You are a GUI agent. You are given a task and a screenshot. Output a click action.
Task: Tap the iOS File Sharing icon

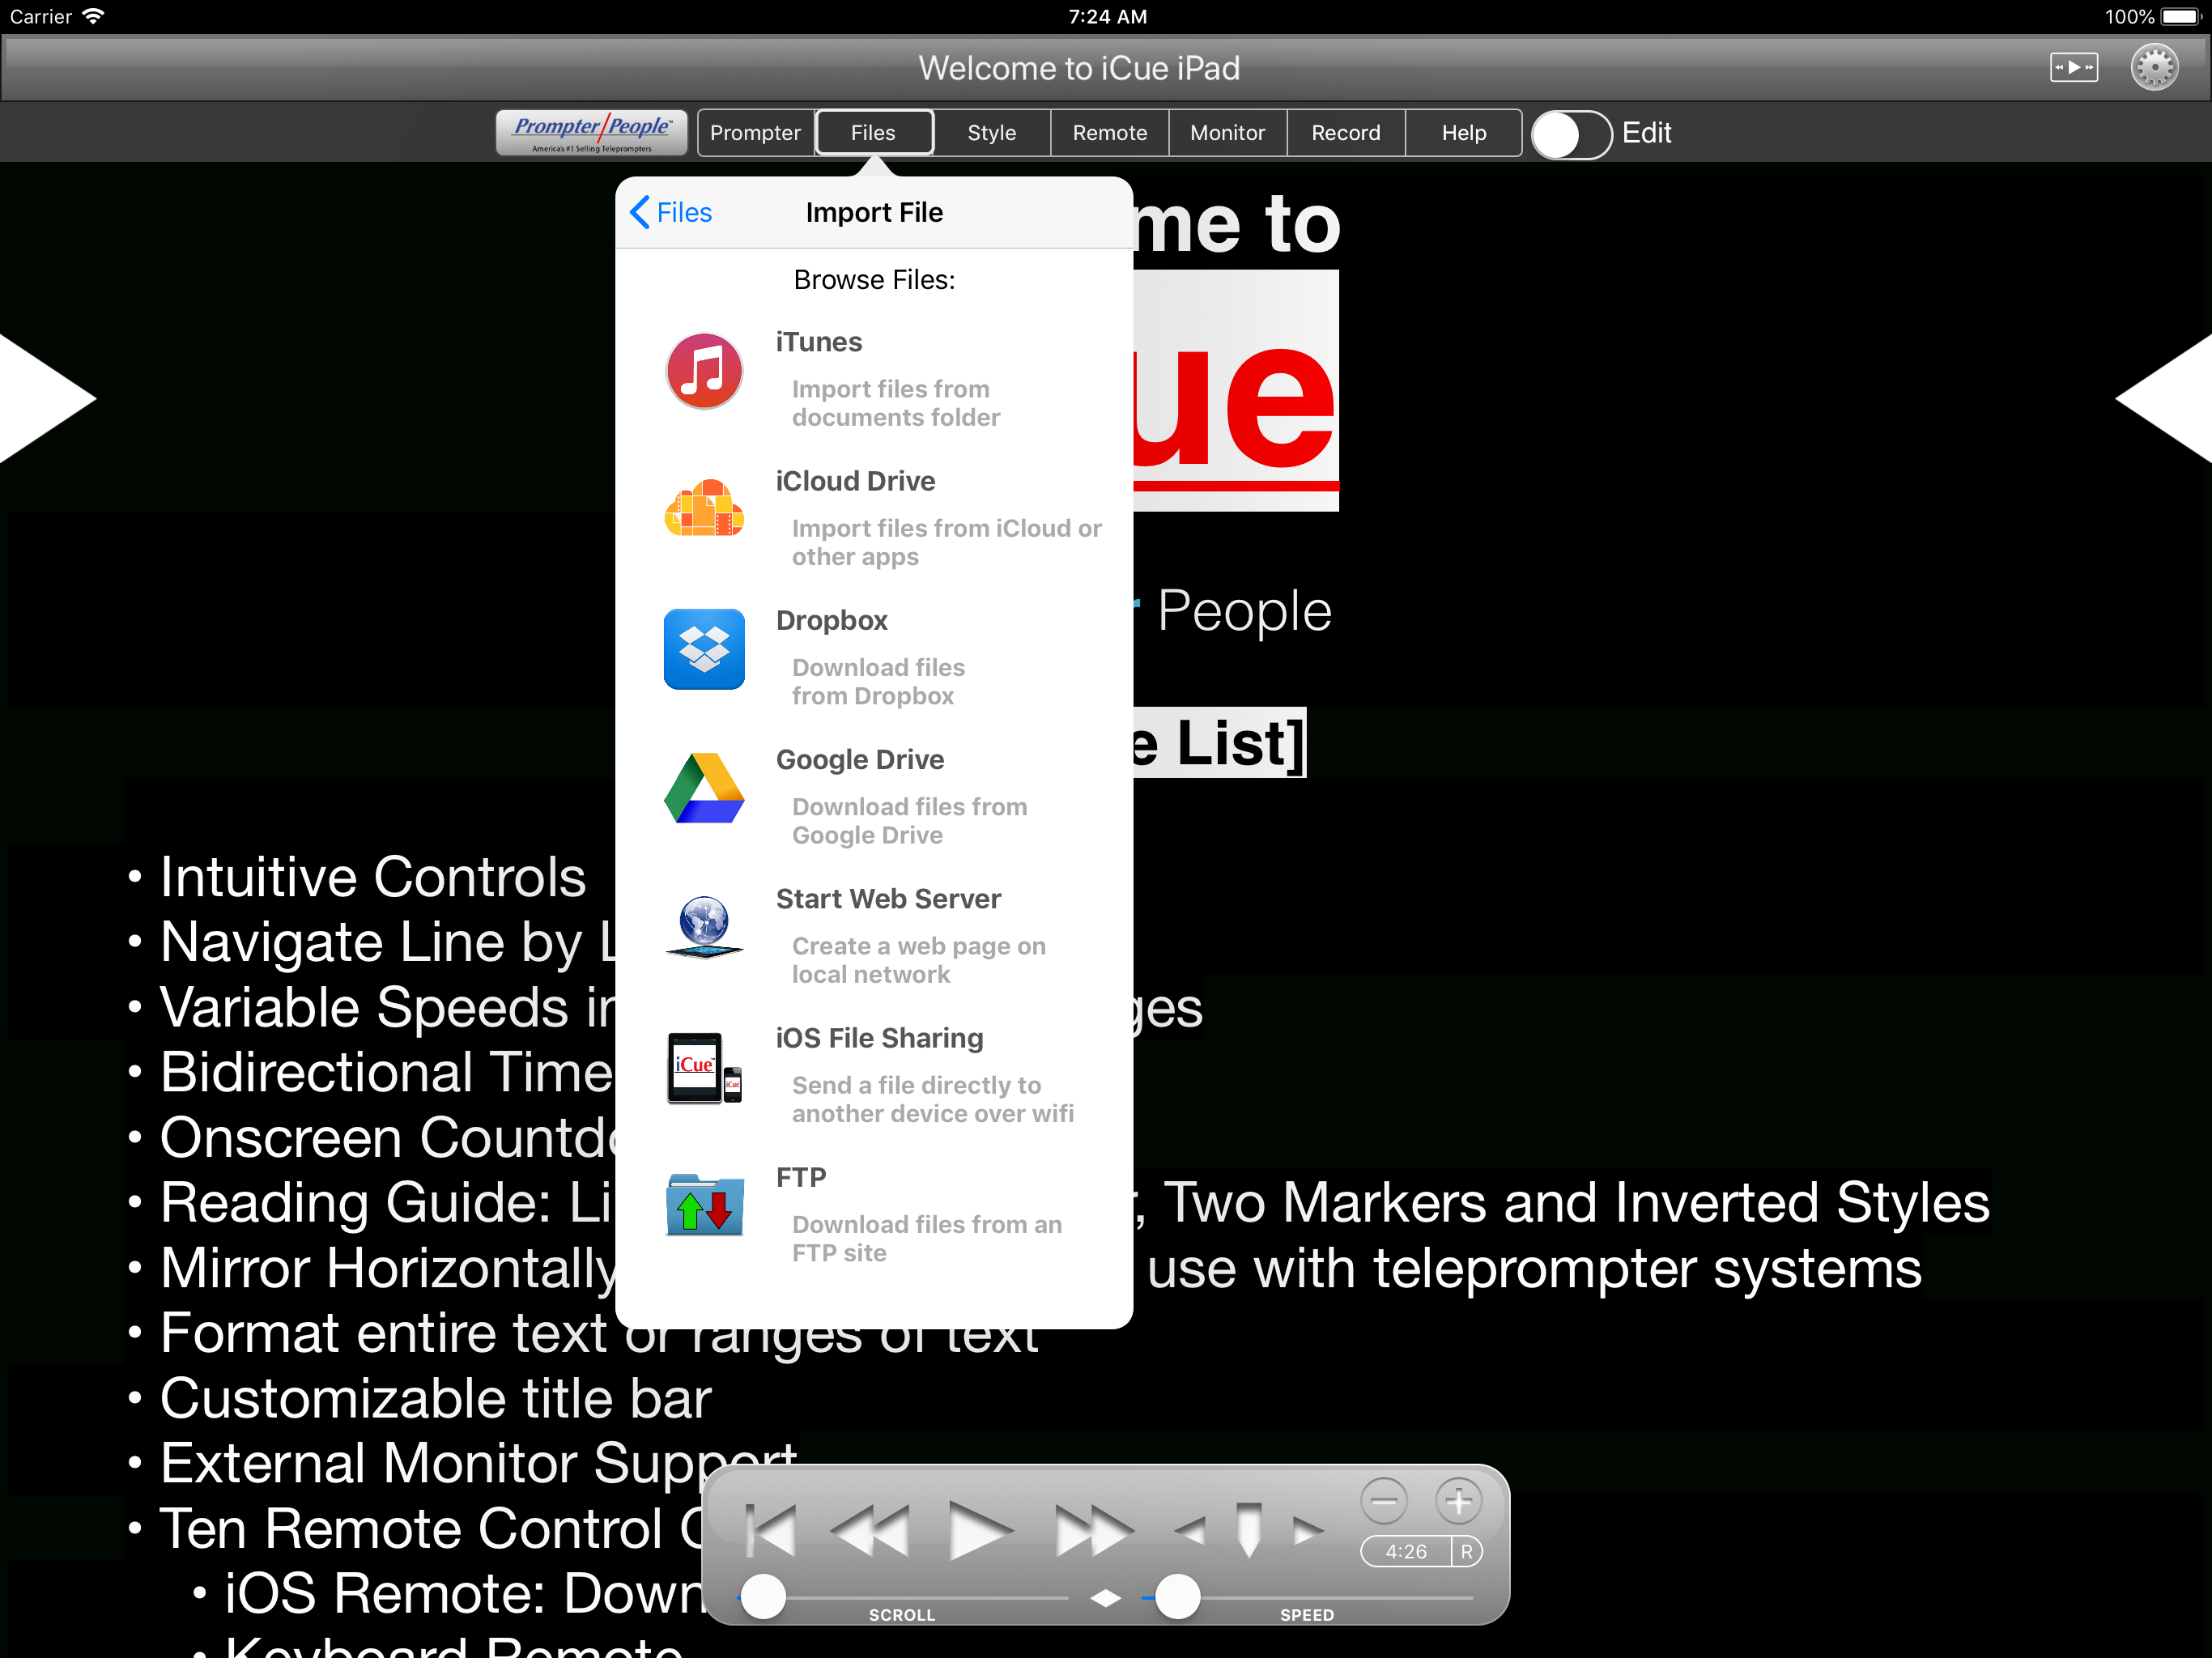(704, 1067)
